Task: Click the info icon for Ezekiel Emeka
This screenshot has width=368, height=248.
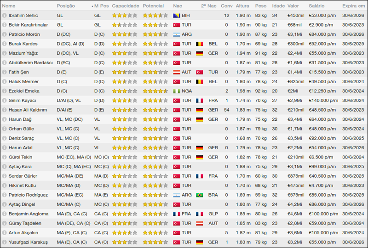Action: tap(4, 91)
